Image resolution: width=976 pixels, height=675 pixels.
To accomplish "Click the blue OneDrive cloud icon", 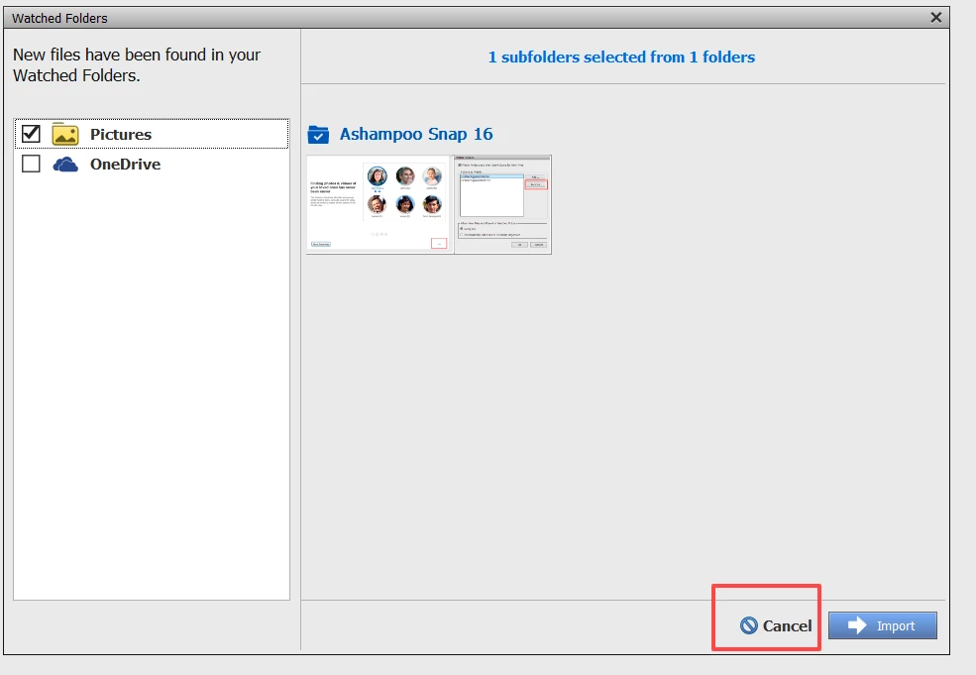I will point(65,165).
